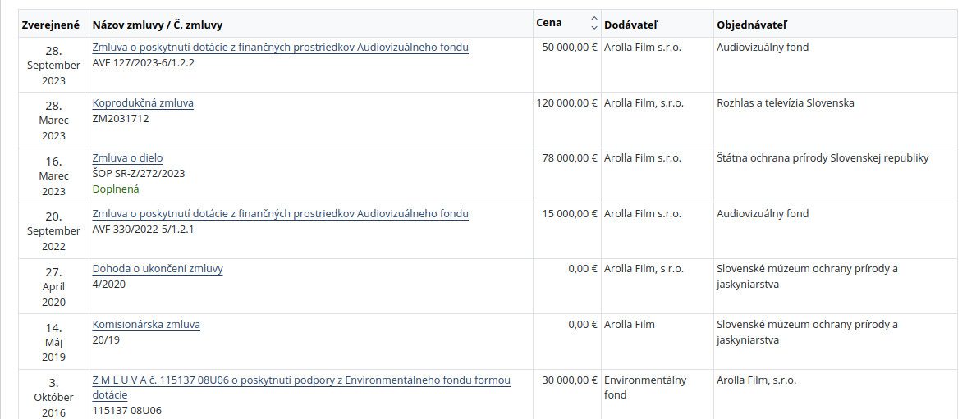The width and height of the screenshot is (967, 419).
Task: Open Dohoda o ukončení zmluvy link
Action: click(x=158, y=269)
